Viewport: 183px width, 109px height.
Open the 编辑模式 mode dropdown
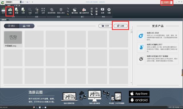coord(14,2)
